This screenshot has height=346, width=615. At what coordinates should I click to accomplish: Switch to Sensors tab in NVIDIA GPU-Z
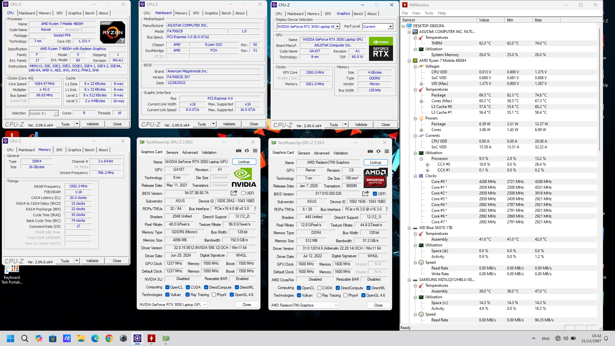[172, 152]
